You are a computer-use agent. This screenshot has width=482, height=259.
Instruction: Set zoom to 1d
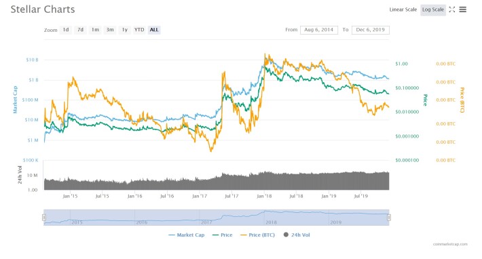tap(66, 30)
